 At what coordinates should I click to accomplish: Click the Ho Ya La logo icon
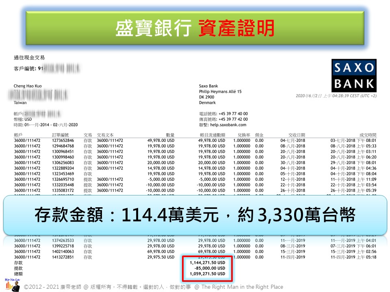(x=10, y=284)
